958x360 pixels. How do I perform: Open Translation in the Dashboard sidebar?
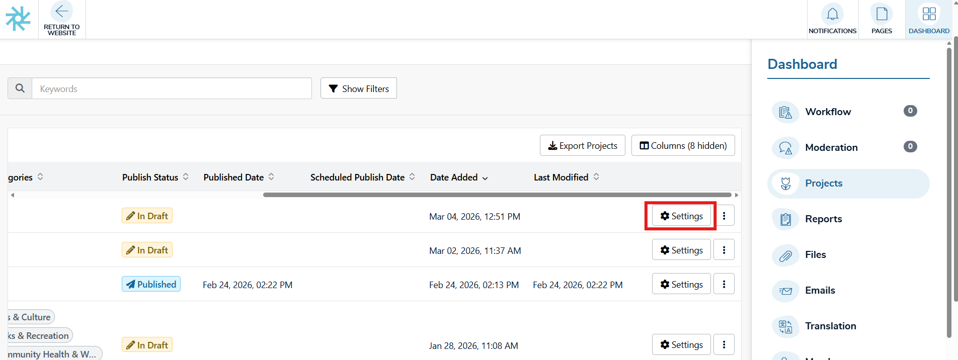[x=830, y=326]
